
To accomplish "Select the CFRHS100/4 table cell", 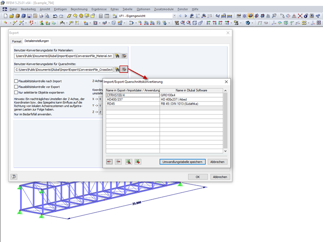I will pos(133,95).
